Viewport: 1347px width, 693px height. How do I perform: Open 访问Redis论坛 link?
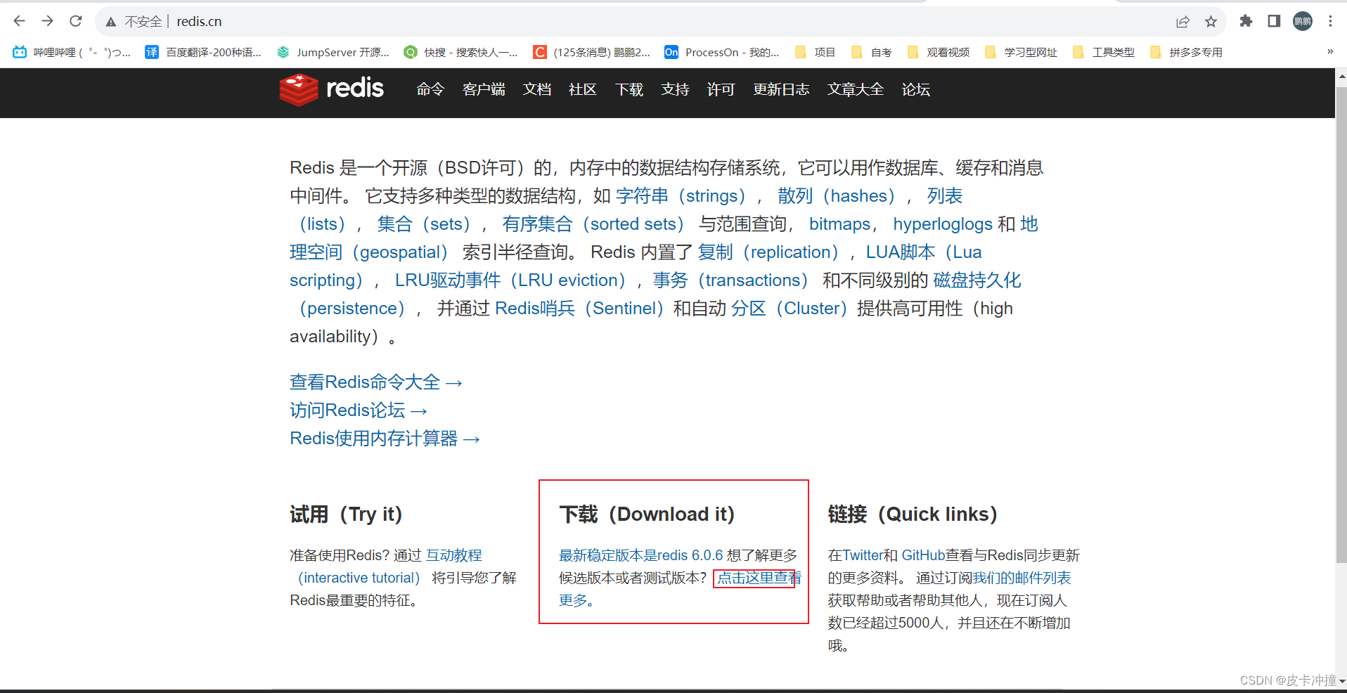pyautogui.click(x=359, y=410)
